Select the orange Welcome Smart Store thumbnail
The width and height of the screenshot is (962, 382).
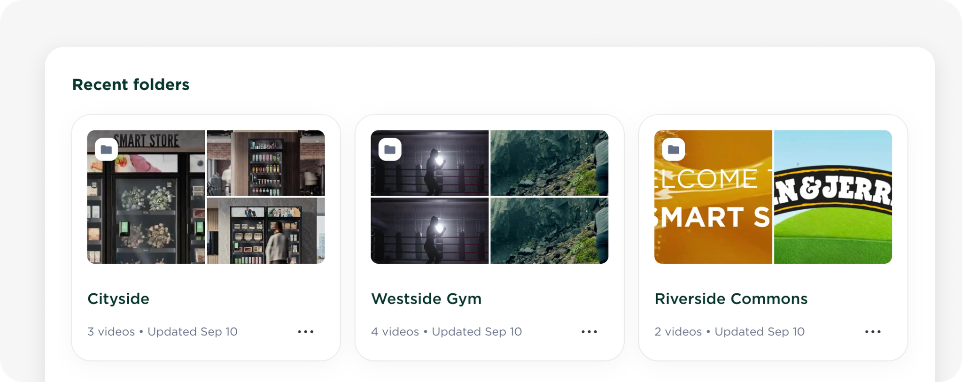[x=714, y=197]
